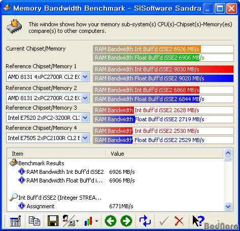The width and height of the screenshot is (240, 231).
Task: Click reference 3 Float 2719 MB/s bar
Action: tap(163, 119)
